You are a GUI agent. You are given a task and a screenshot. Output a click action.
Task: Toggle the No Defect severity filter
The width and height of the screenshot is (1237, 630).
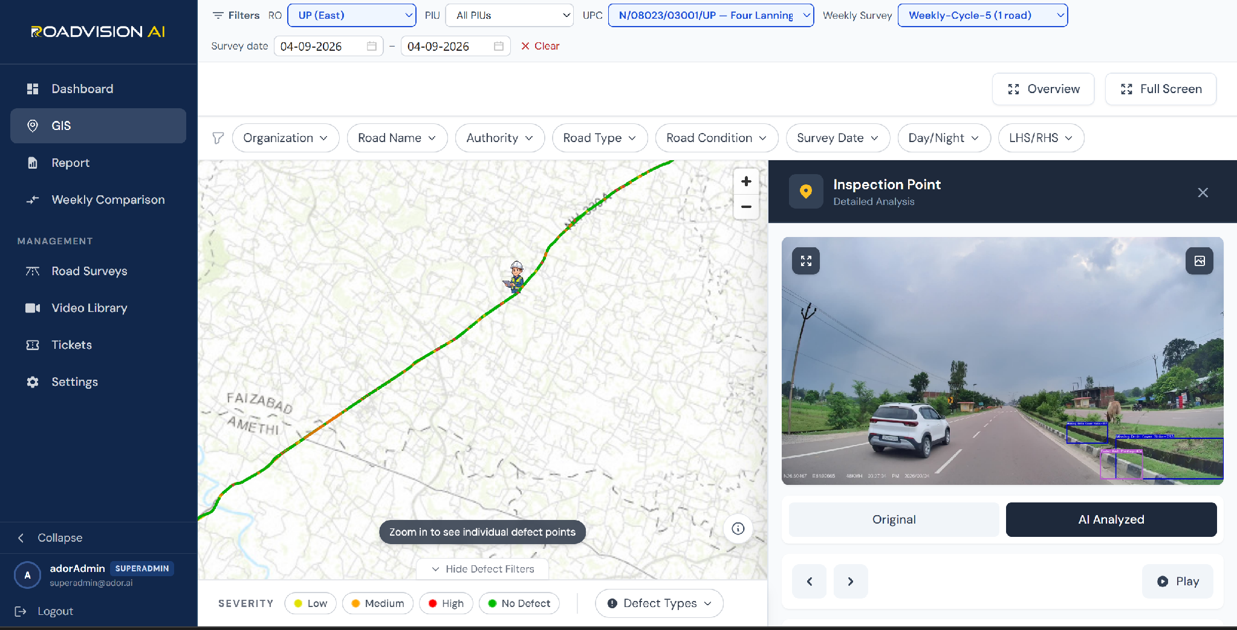(x=519, y=603)
